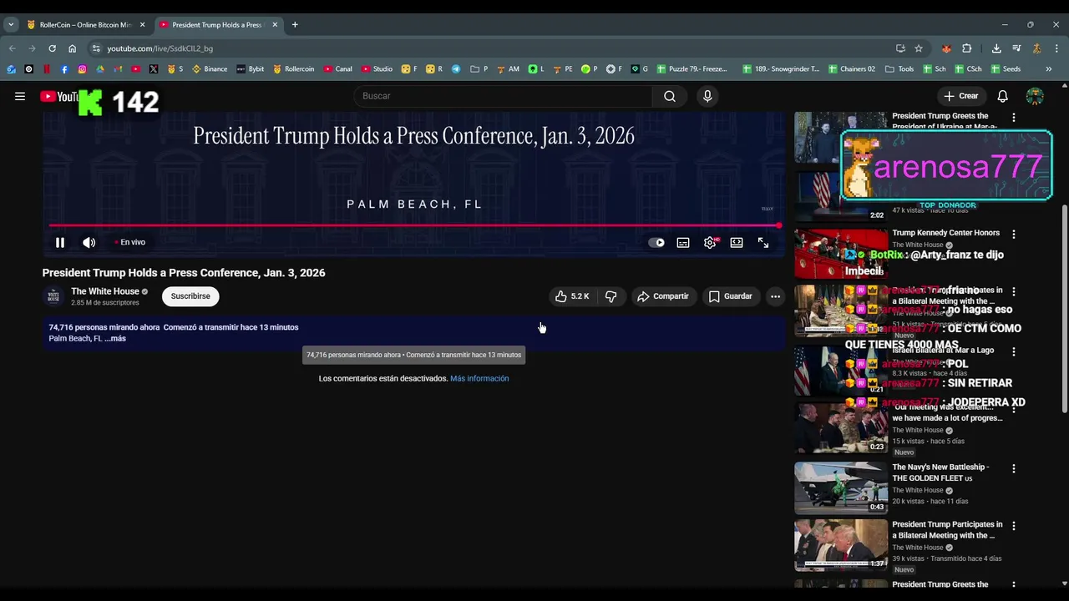Image resolution: width=1069 pixels, height=601 pixels.
Task: Open the media control icon in toolbar
Action: (x=1016, y=48)
